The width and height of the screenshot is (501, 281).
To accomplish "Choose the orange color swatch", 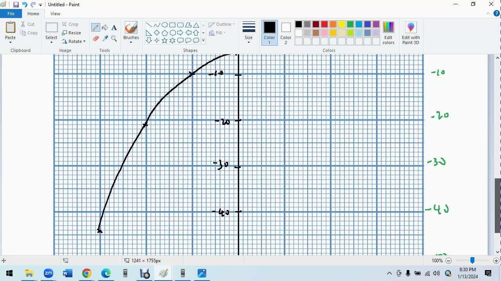I will click(333, 25).
